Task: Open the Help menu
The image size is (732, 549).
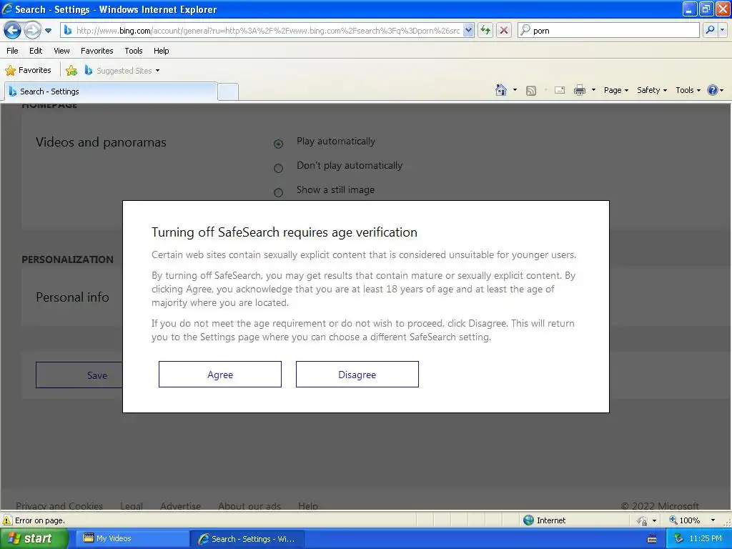Action: pos(162,51)
